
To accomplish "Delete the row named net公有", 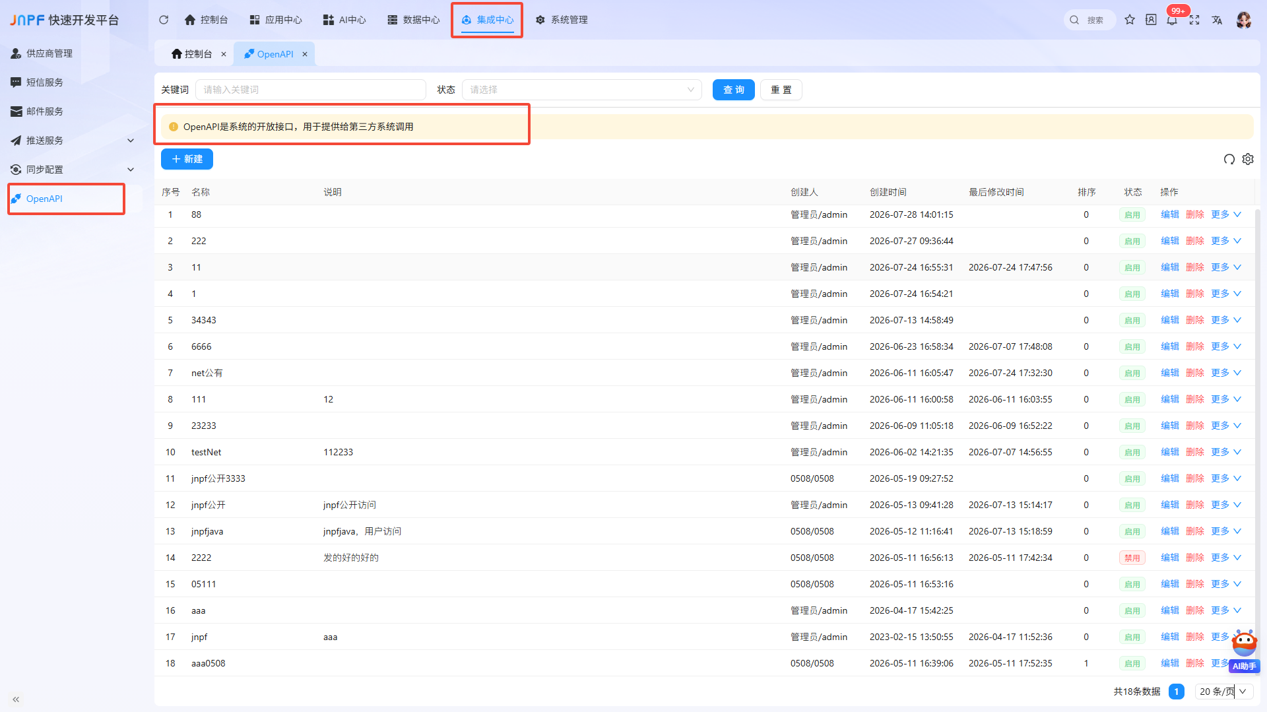I will (x=1194, y=373).
